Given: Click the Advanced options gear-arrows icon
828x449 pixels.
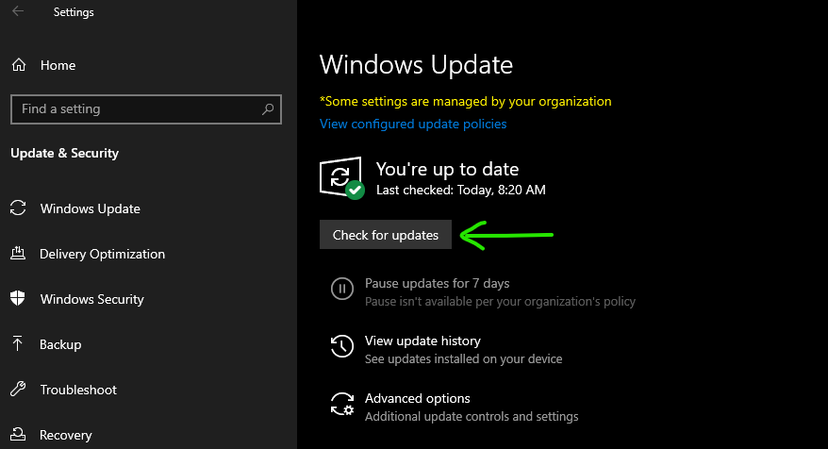Looking at the screenshot, I should 342,404.
